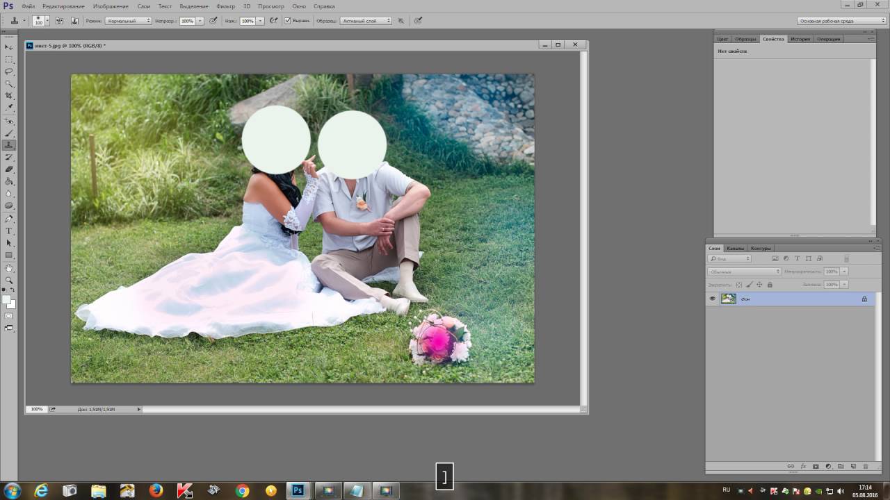Swap foreground and background colors
890x500 pixels.
click(13, 290)
